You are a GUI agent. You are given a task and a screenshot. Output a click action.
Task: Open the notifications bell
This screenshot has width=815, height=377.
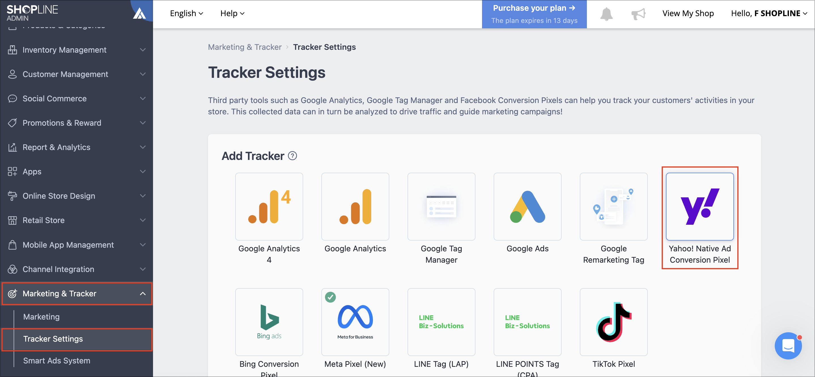tap(606, 14)
